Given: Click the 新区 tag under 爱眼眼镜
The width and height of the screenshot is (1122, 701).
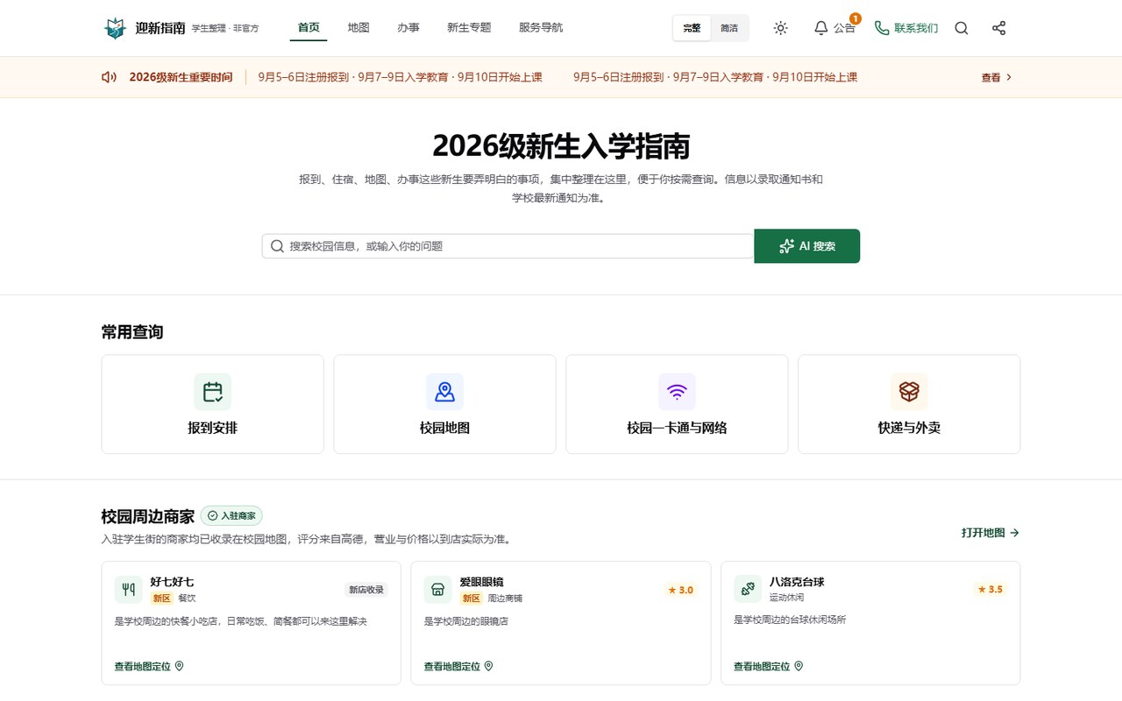Looking at the screenshot, I should [472, 598].
